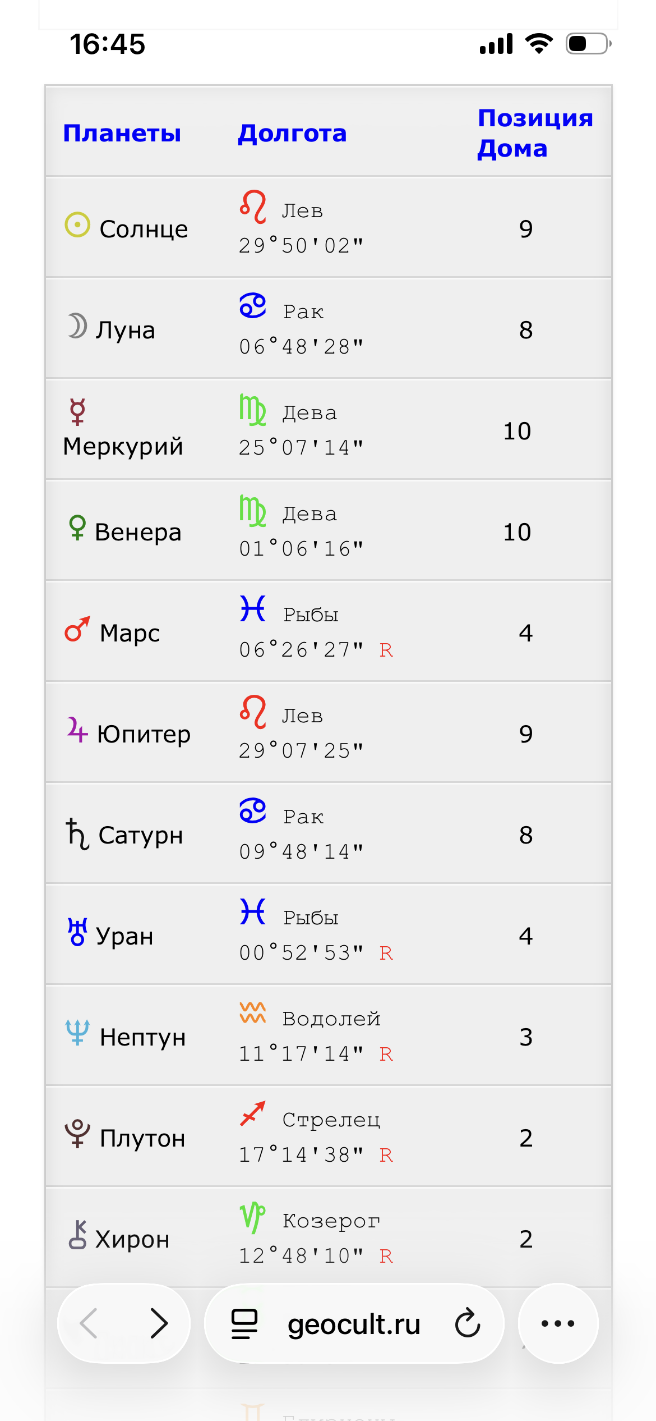Screen dimensions: 656x1421
Task: Tap the Сатурн longitude 09°48'14"
Action: click(x=302, y=852)
